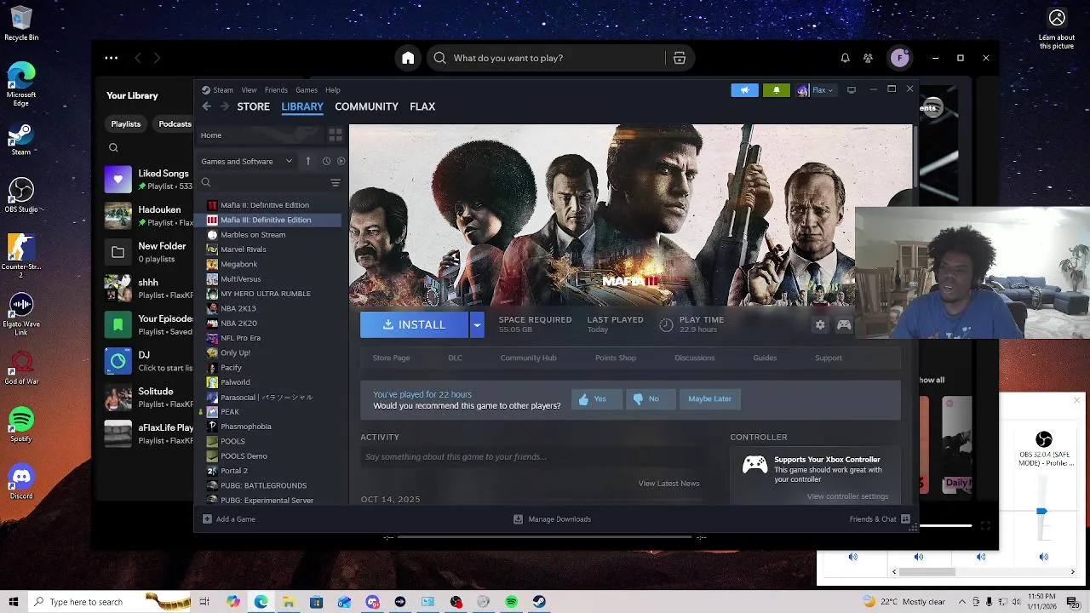Open the green notifications bell in Steam
The image size is (1090, 613).
[776, 90]
